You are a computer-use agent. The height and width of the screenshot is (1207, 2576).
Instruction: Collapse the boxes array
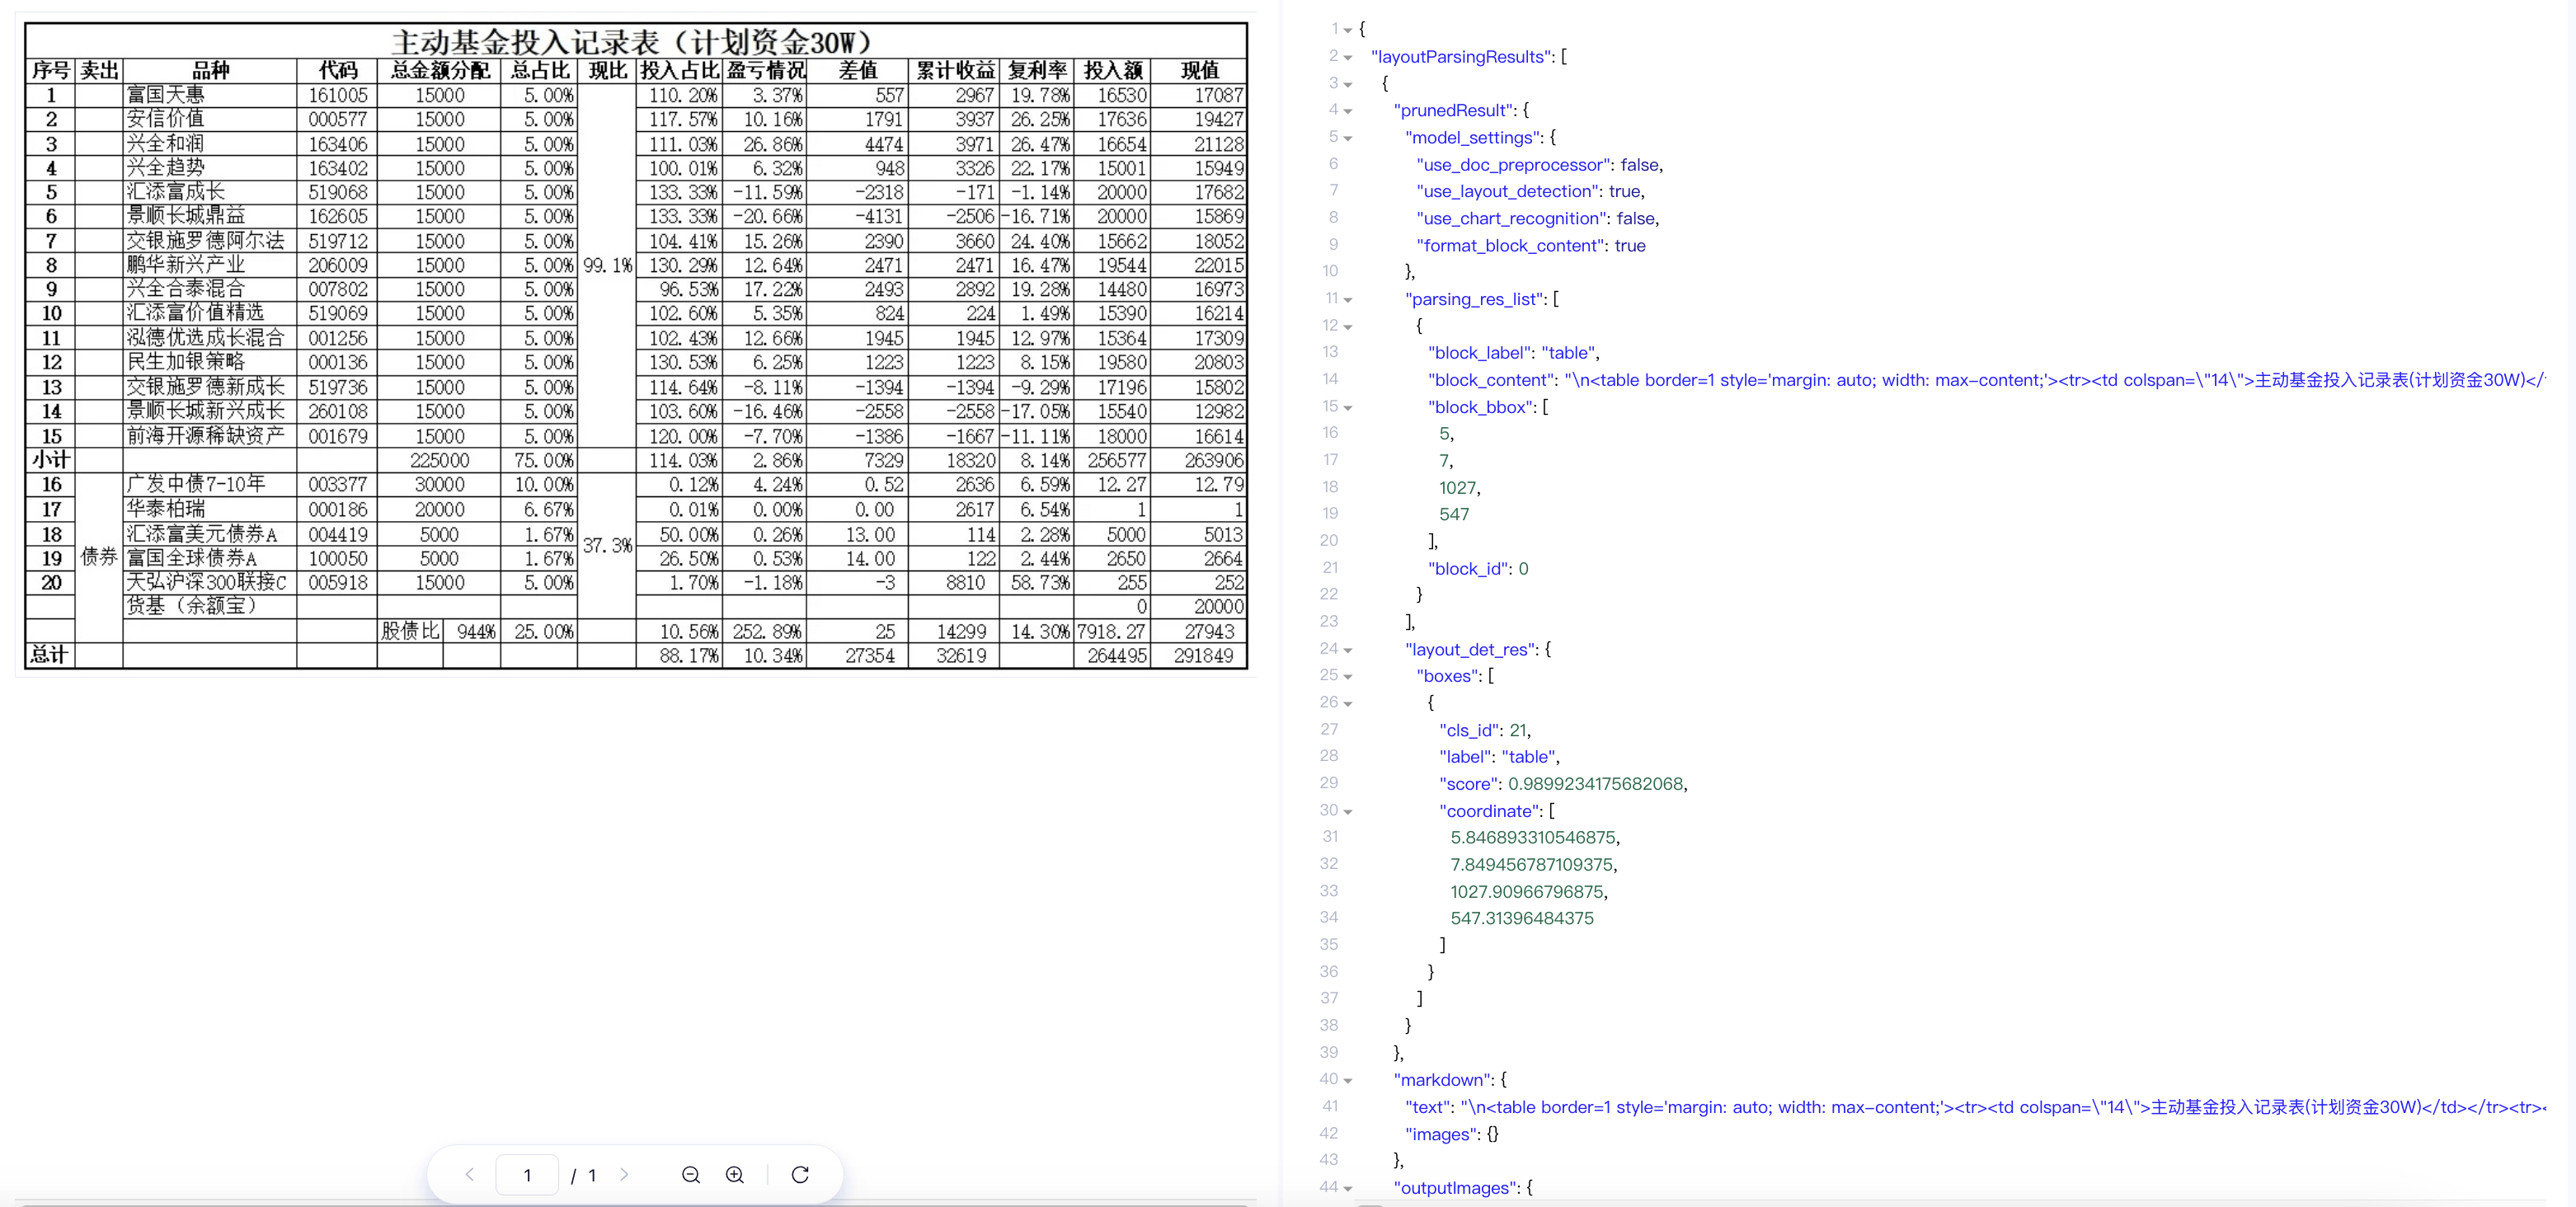tap(1347, 676)
